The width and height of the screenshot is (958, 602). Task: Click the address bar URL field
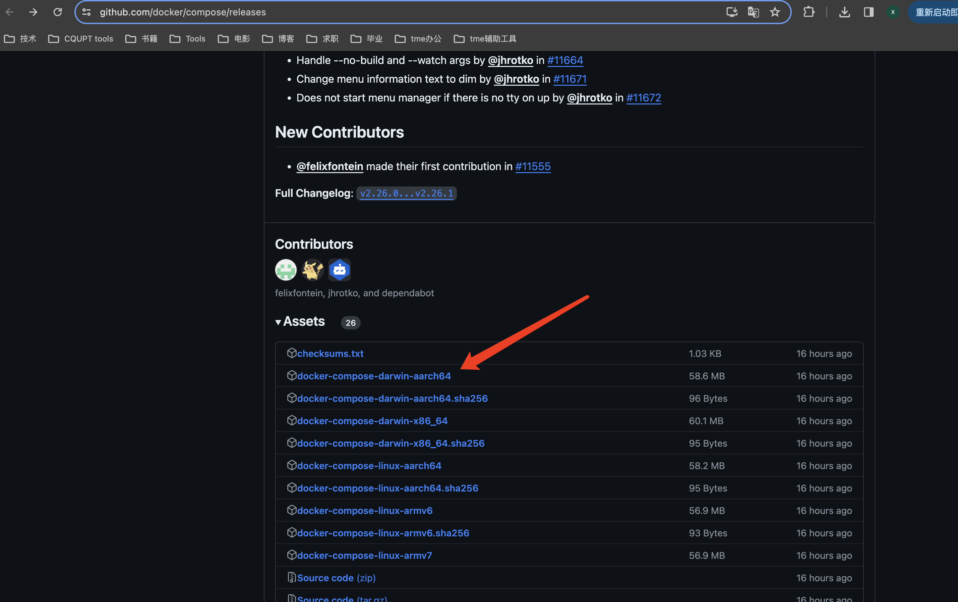point(358,12)
